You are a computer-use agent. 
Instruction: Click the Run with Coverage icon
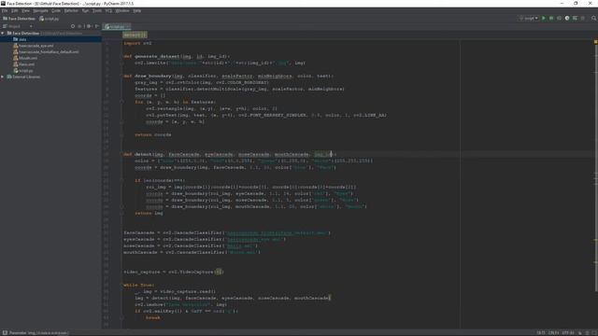559,19
